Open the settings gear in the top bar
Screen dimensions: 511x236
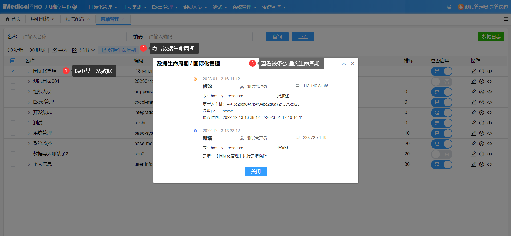[449, 7]
